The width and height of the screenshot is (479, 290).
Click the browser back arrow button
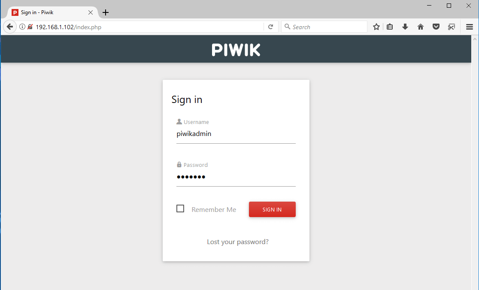click(x=10, y=27)
